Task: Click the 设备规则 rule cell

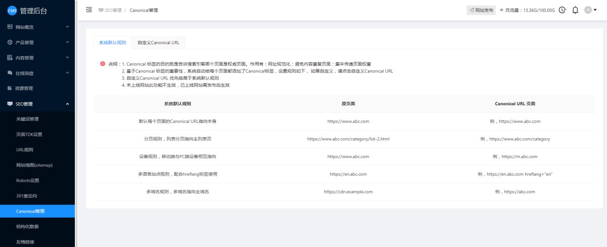Action: pyautogui.click(x=178, y=156)
